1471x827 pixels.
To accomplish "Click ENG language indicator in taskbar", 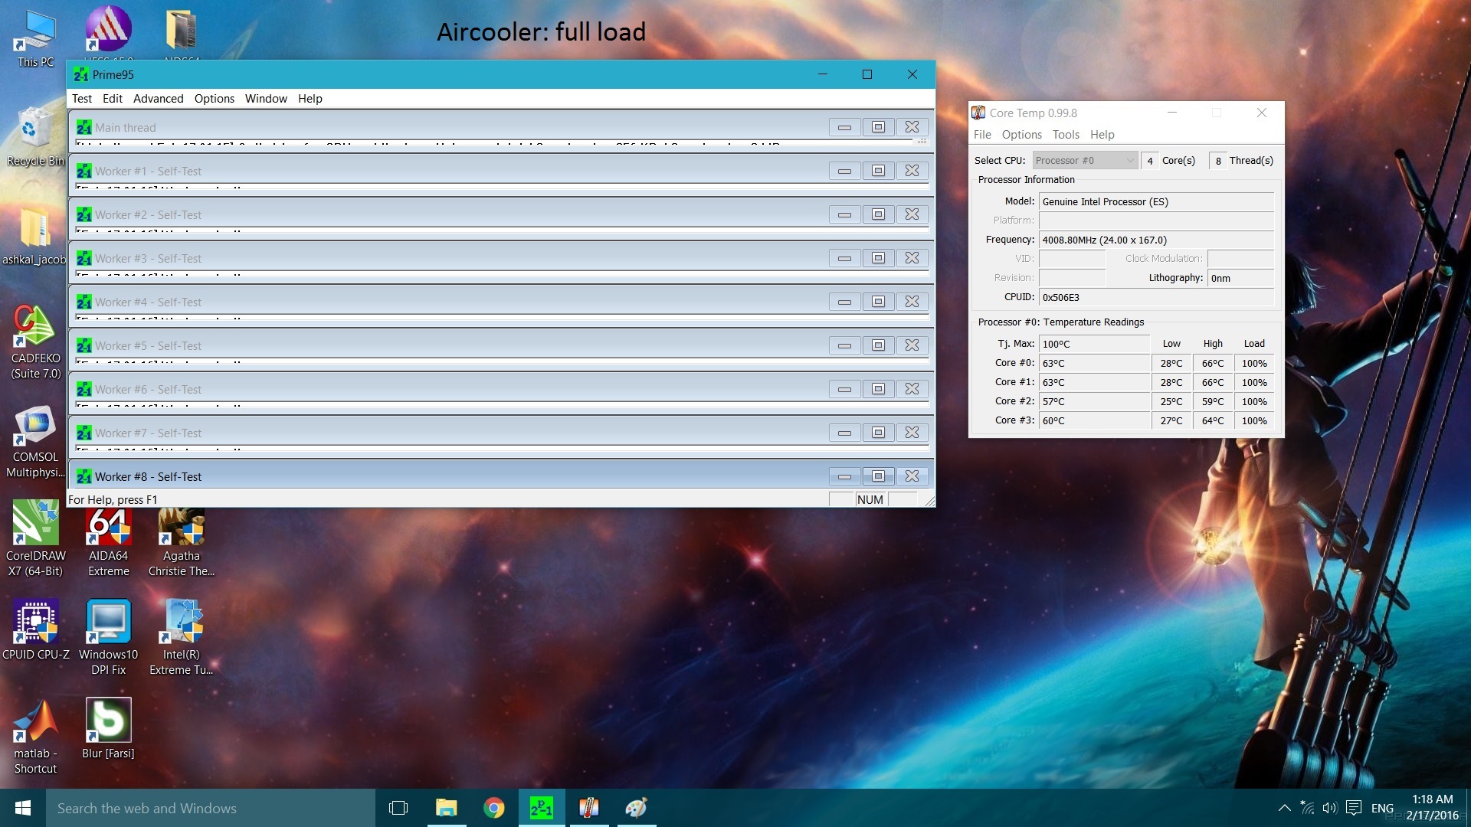I will pyautogui.click(x=1382, y=808).
